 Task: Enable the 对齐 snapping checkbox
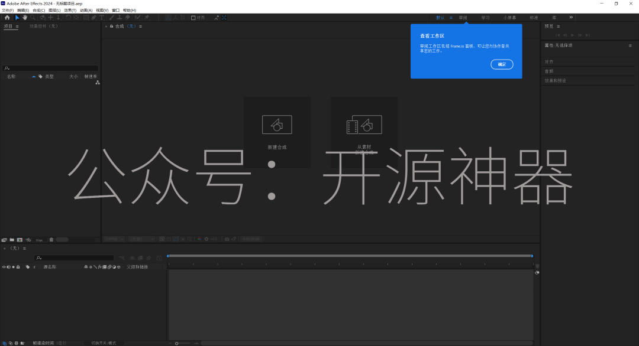193,18
